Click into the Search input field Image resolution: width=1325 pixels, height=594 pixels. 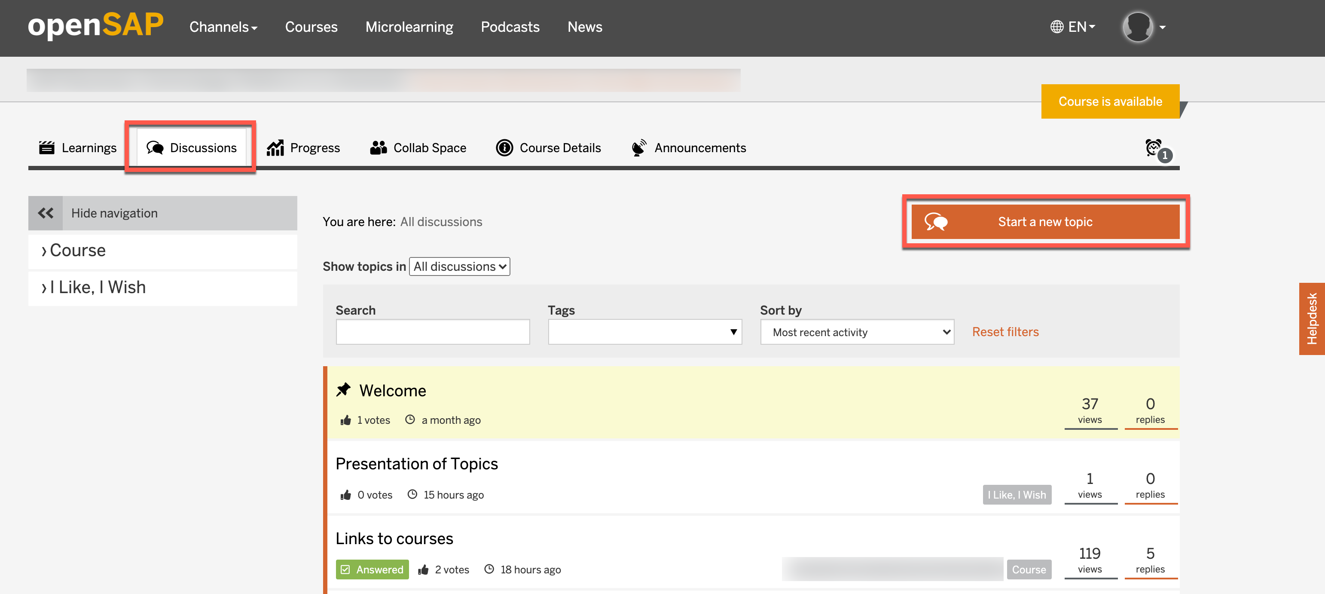(x=433, y=332)
